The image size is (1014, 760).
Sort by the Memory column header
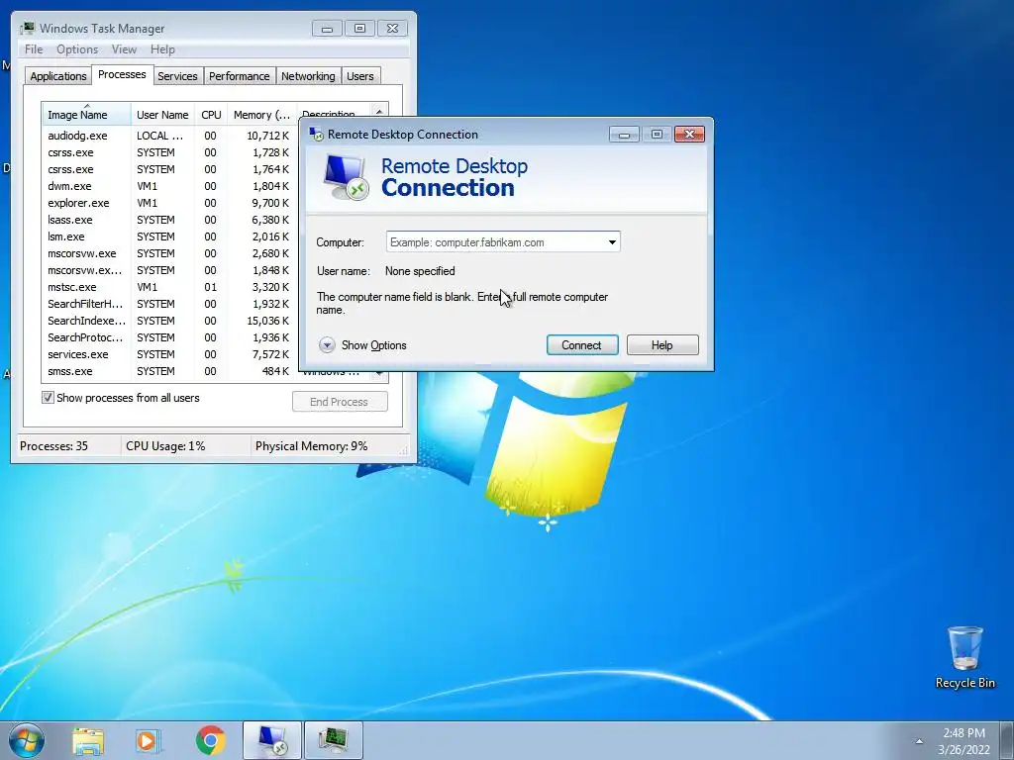[261, 115]
